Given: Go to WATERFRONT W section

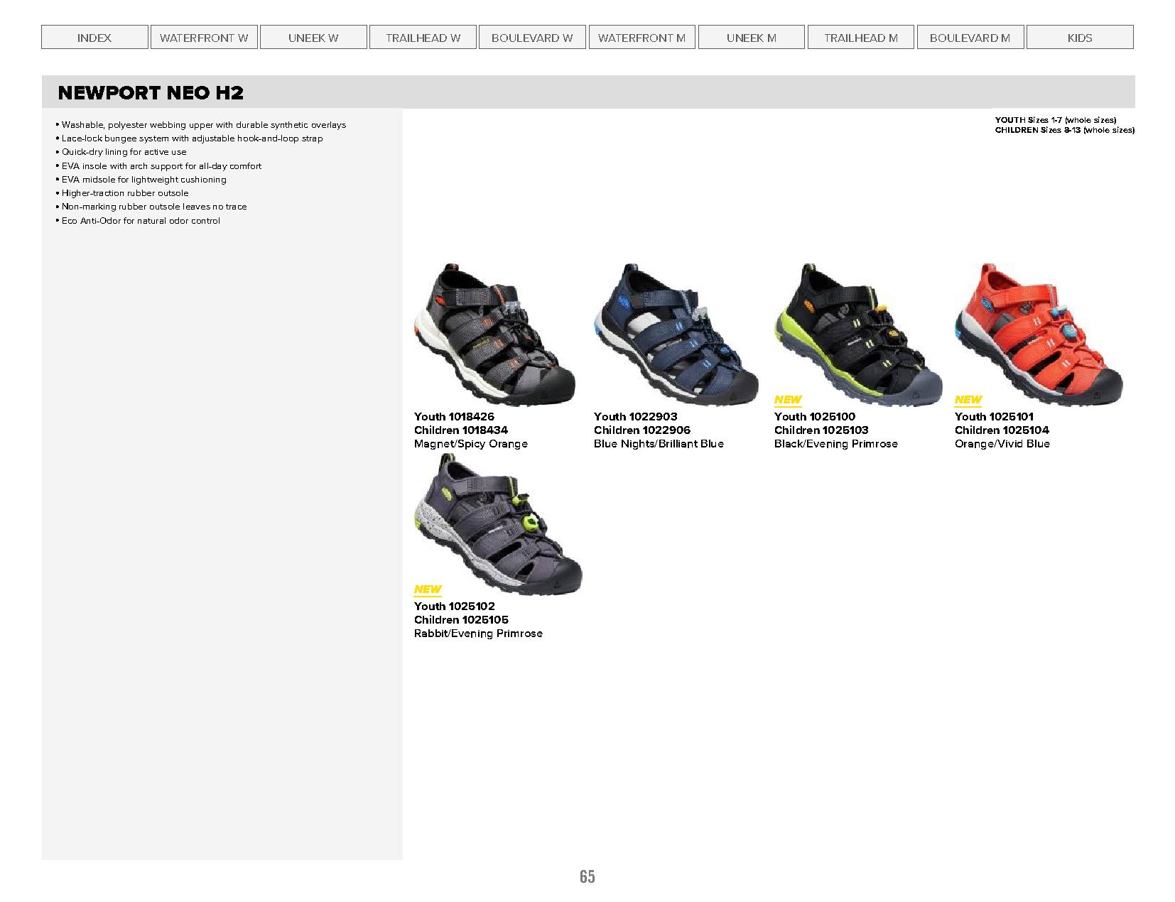Looking at the screenshot, I should 204,38.
